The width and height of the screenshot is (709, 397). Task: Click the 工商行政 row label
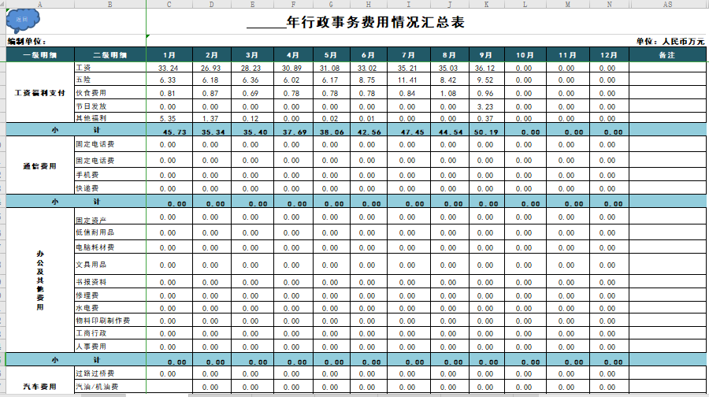point(110,333)
